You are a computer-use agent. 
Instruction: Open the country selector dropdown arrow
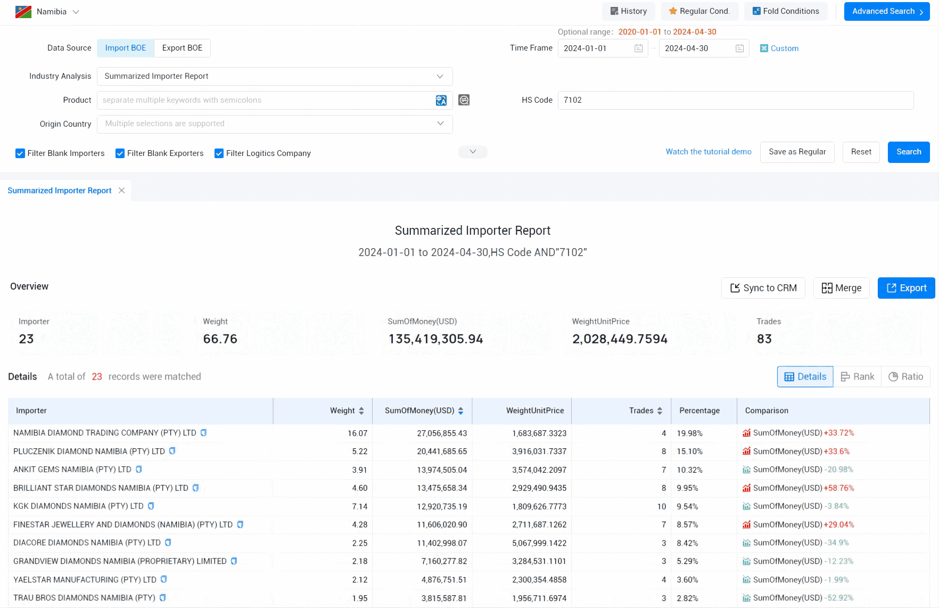click(x=76, y=12)
